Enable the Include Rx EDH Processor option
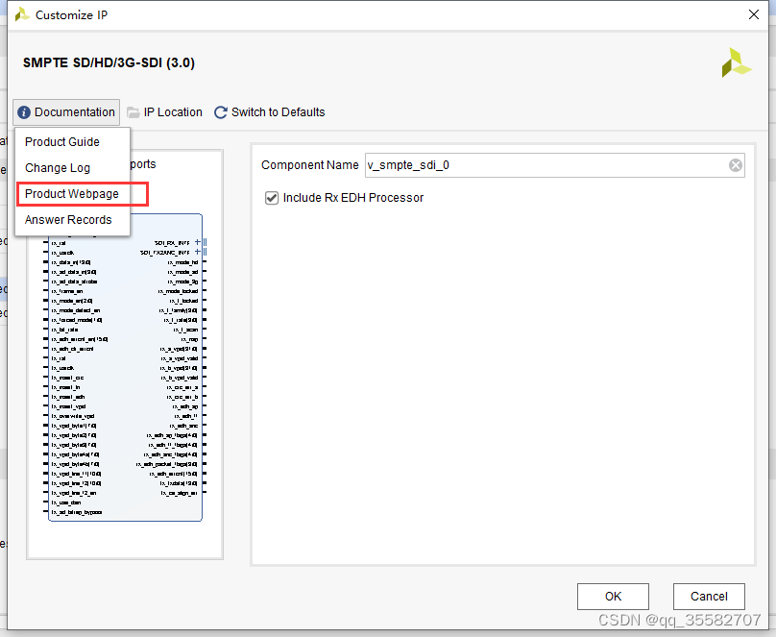This screenshot has height=637, width=776. 272,198
